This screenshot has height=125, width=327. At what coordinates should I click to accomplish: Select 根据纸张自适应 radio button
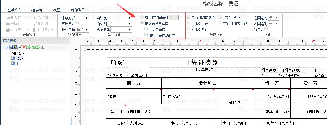click(142, 23)
